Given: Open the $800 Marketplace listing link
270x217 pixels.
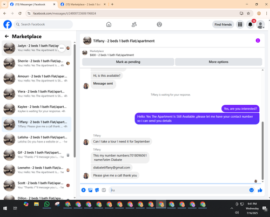Looking at the screenshot, I should (x=112, y=55).
